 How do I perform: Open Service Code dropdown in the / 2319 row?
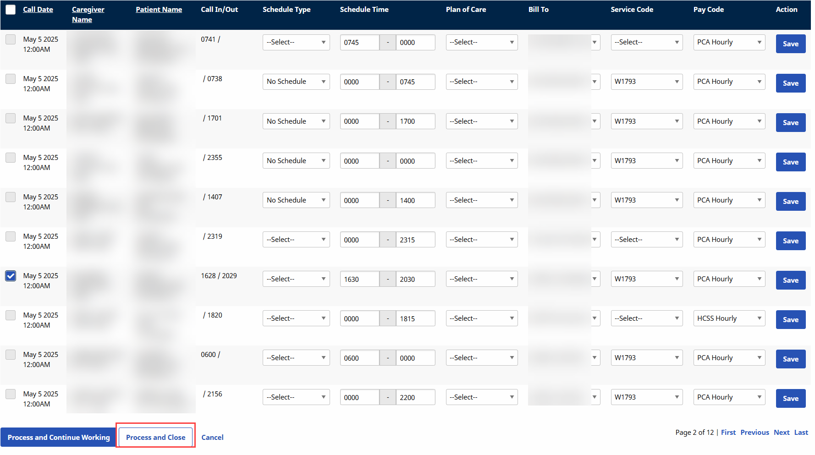click(x=646, y=240)
